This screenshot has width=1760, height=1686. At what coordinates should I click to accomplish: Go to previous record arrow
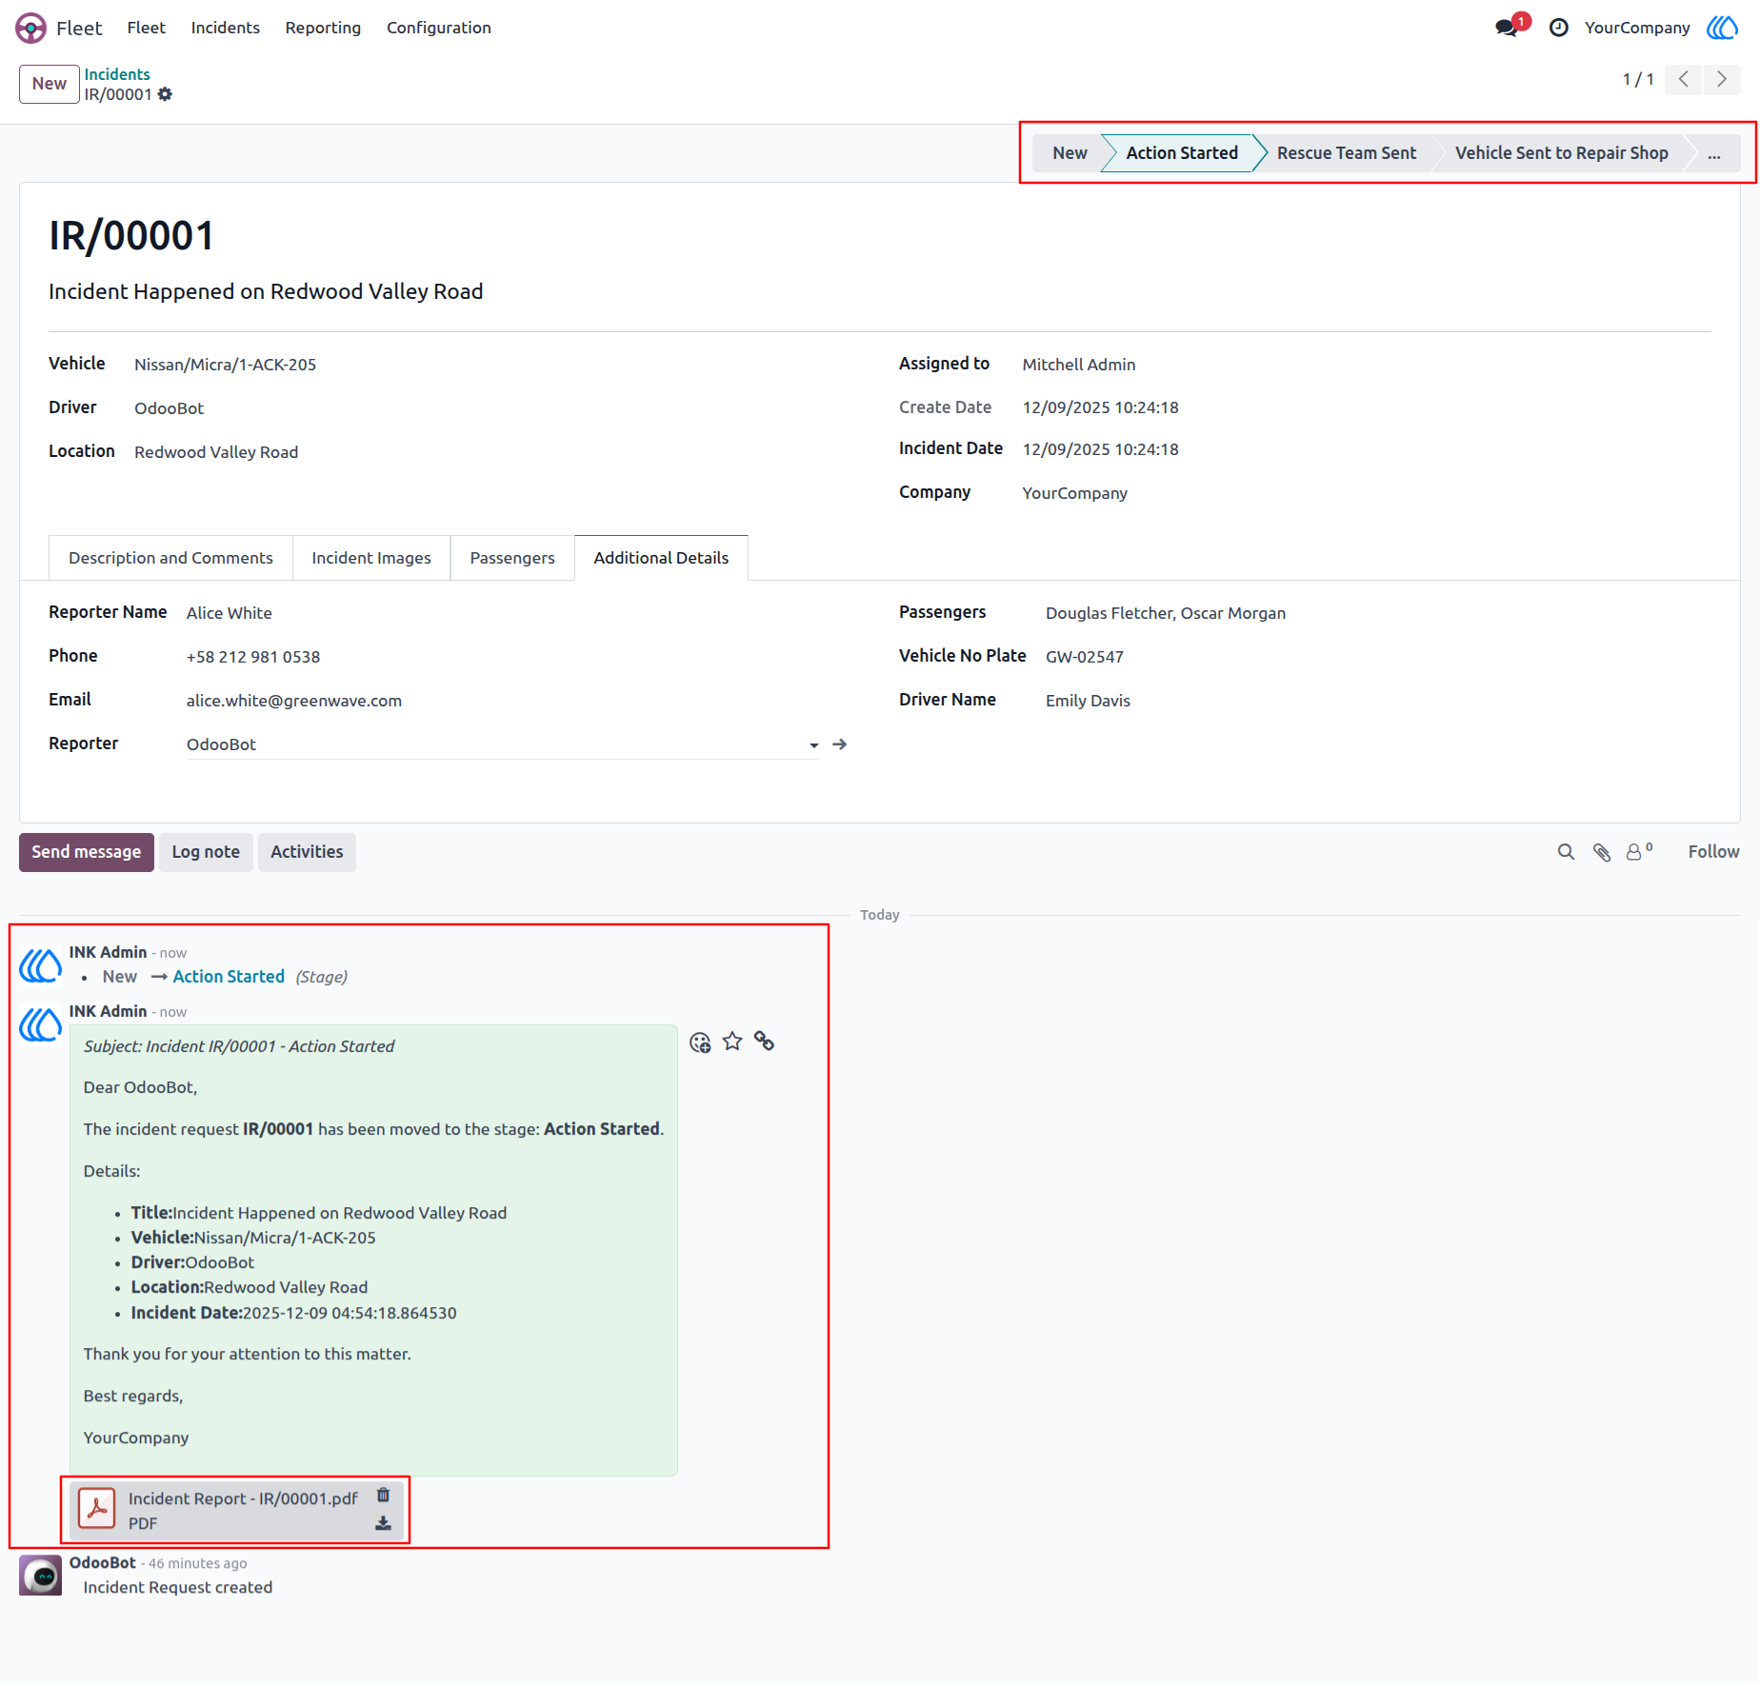click(x=1683, y=79)
